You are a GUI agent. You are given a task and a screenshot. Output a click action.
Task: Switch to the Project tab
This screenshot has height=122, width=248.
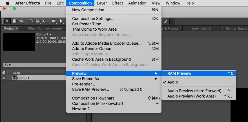(9, 29)
